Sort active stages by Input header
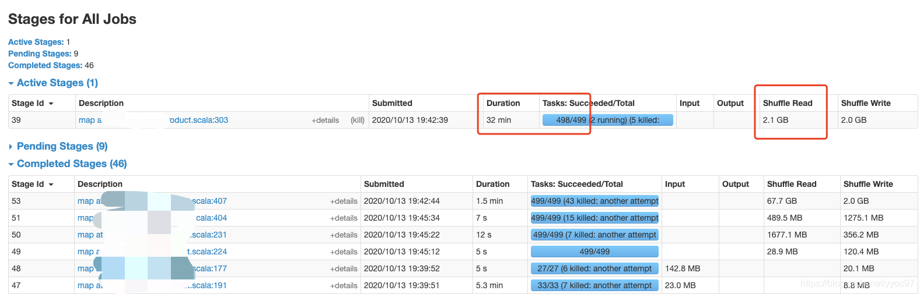Viewport: 920px width, 294px height. [689, 103]
